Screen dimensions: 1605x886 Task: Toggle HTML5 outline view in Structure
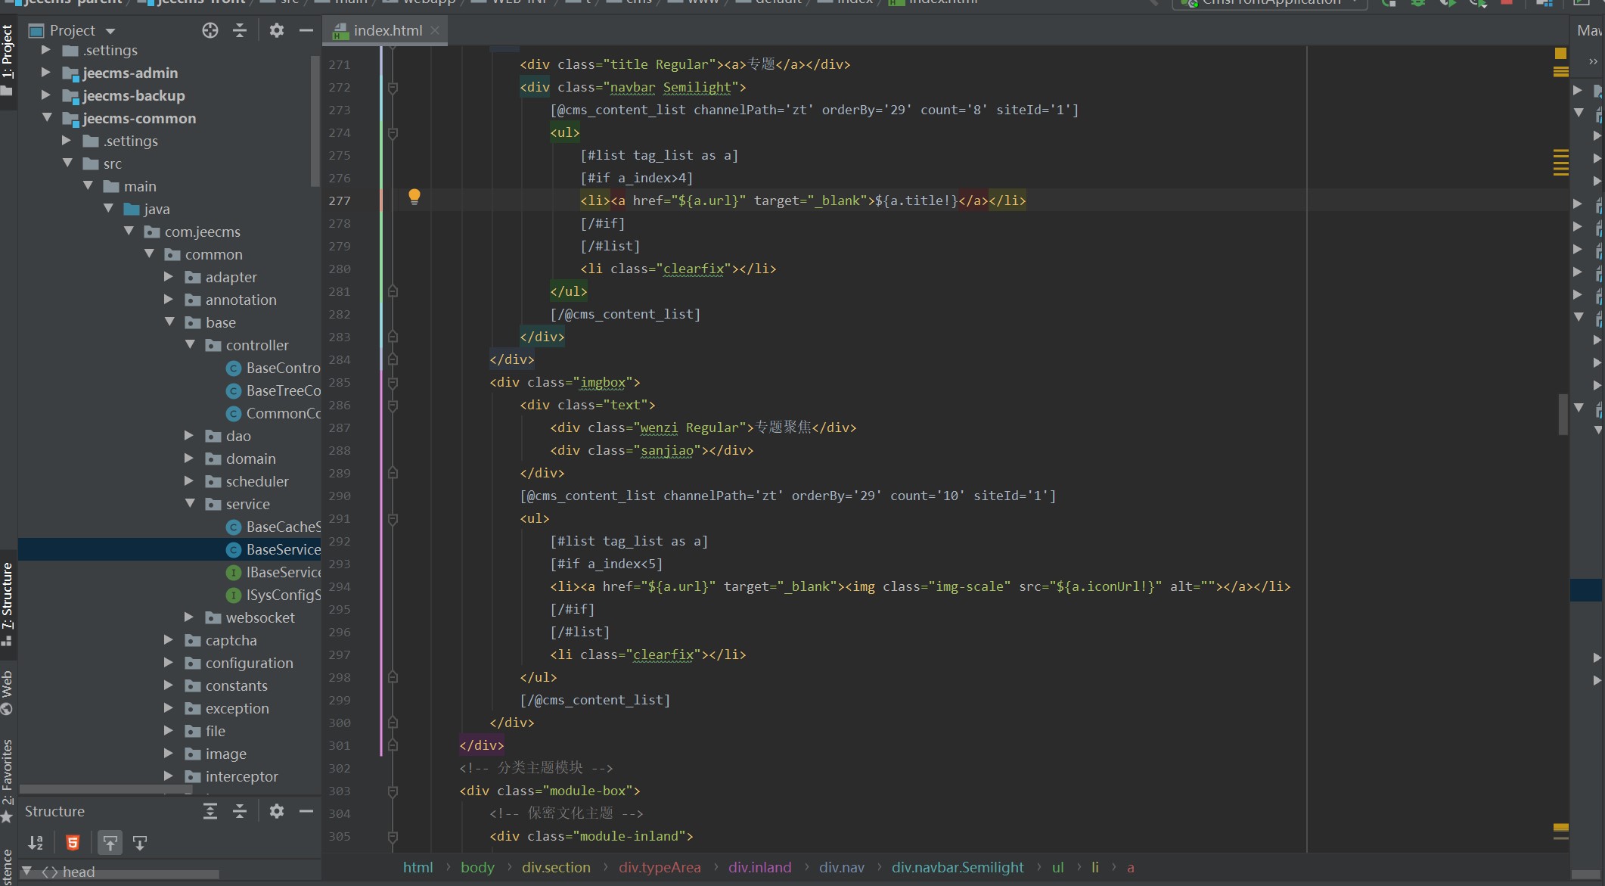pos(73,843)
